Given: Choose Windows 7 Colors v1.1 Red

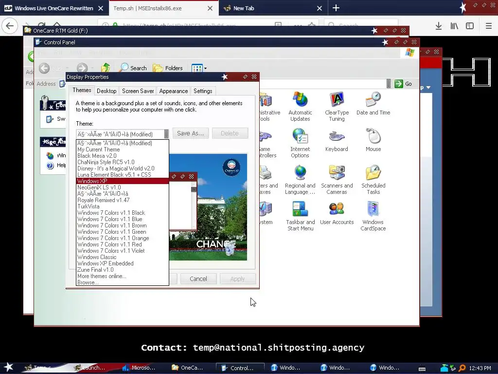Looking at the screenshot, I should pyautogui.click(x=123, y=244).
